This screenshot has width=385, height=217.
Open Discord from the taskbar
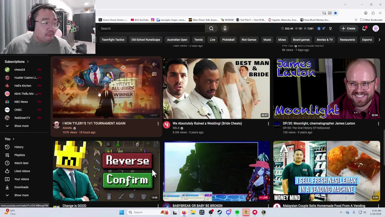coord(228,212)
